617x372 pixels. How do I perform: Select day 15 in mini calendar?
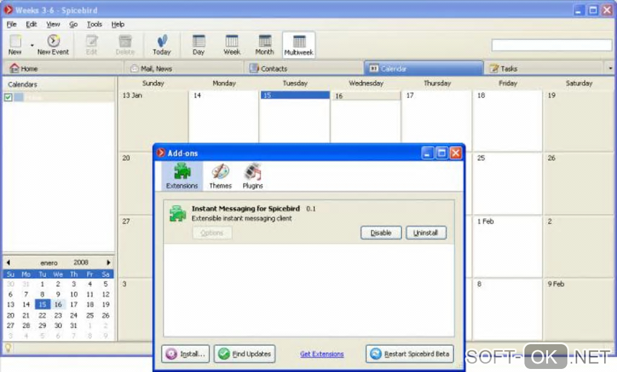coord(42,304)
